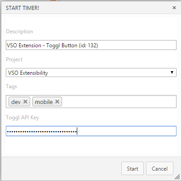181x181 pixels.
Task: Click the Description label
Action: [19, 32]
